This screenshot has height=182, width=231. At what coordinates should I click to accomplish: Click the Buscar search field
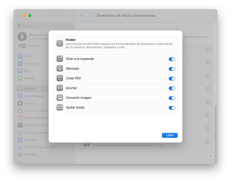pyautogui.click(x=44, y=26)
